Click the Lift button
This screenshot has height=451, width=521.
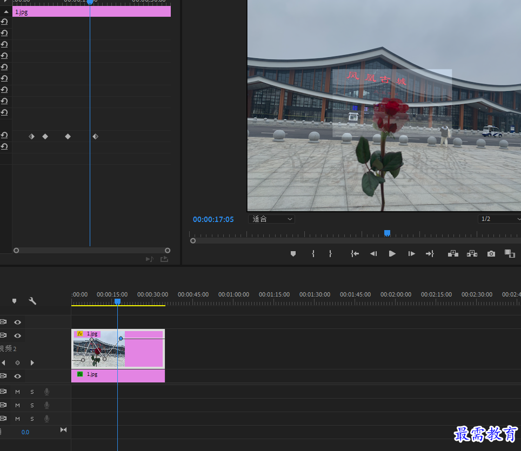click(453, 254)
